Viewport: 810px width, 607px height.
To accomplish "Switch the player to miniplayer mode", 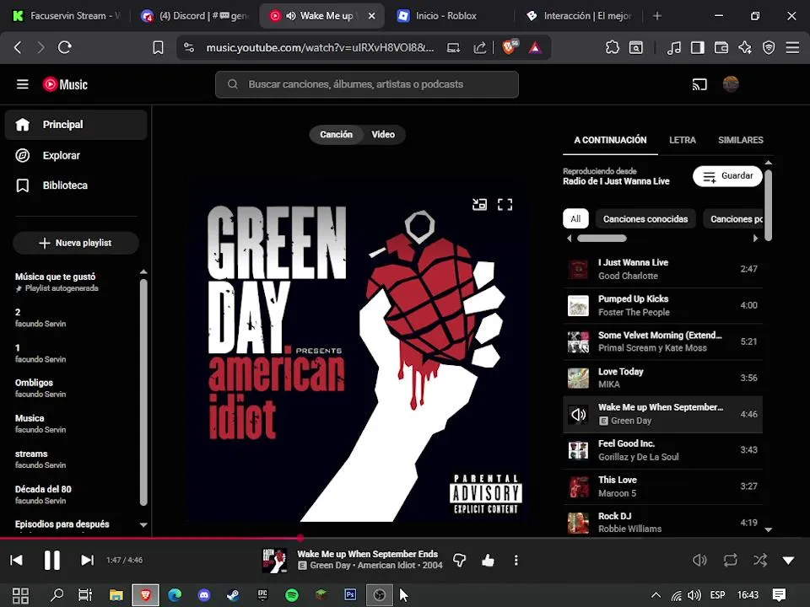I will (479, 204).
